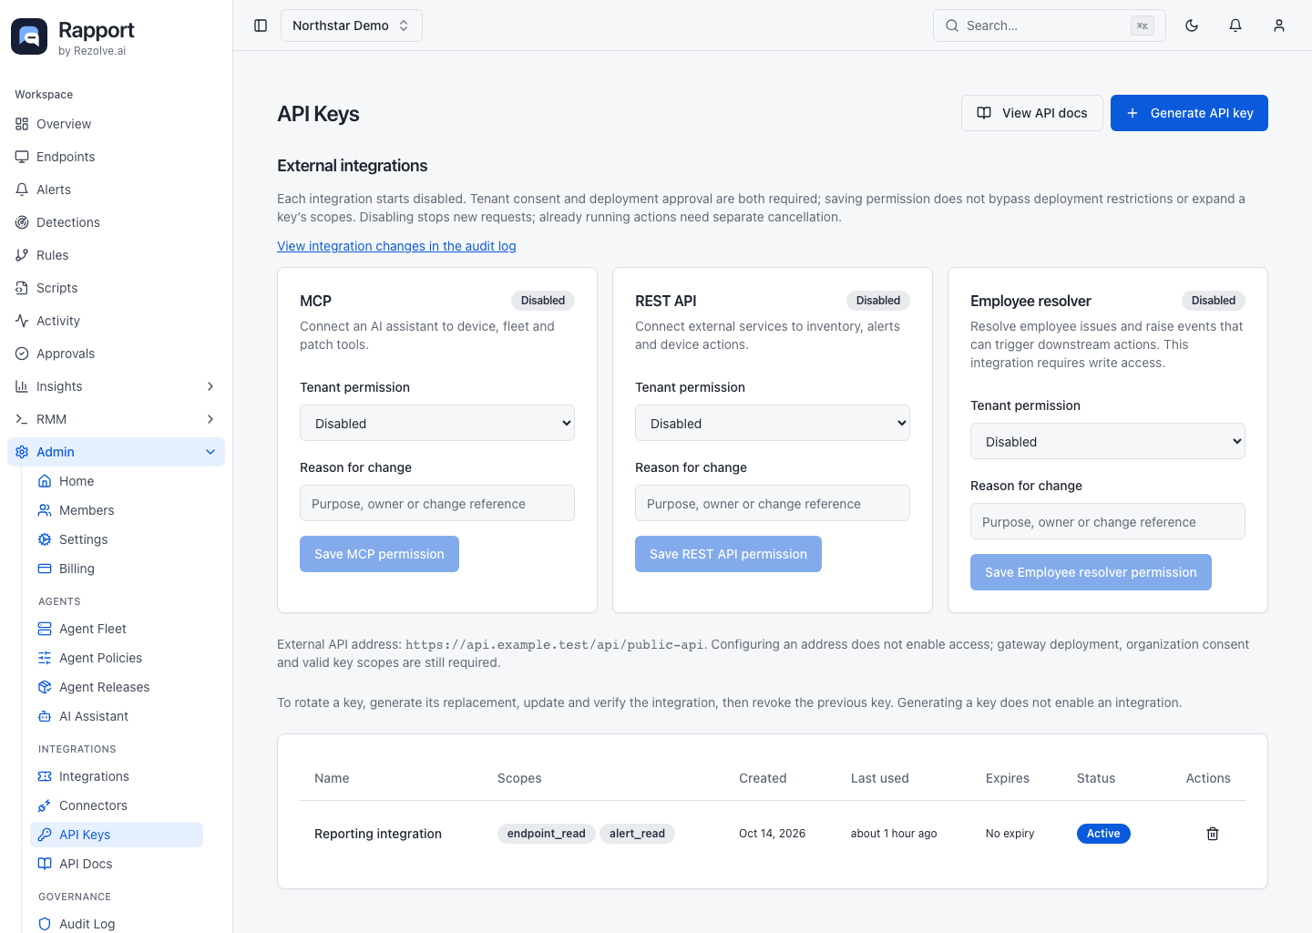Click Save REST API permission

[x=728, y=554]
